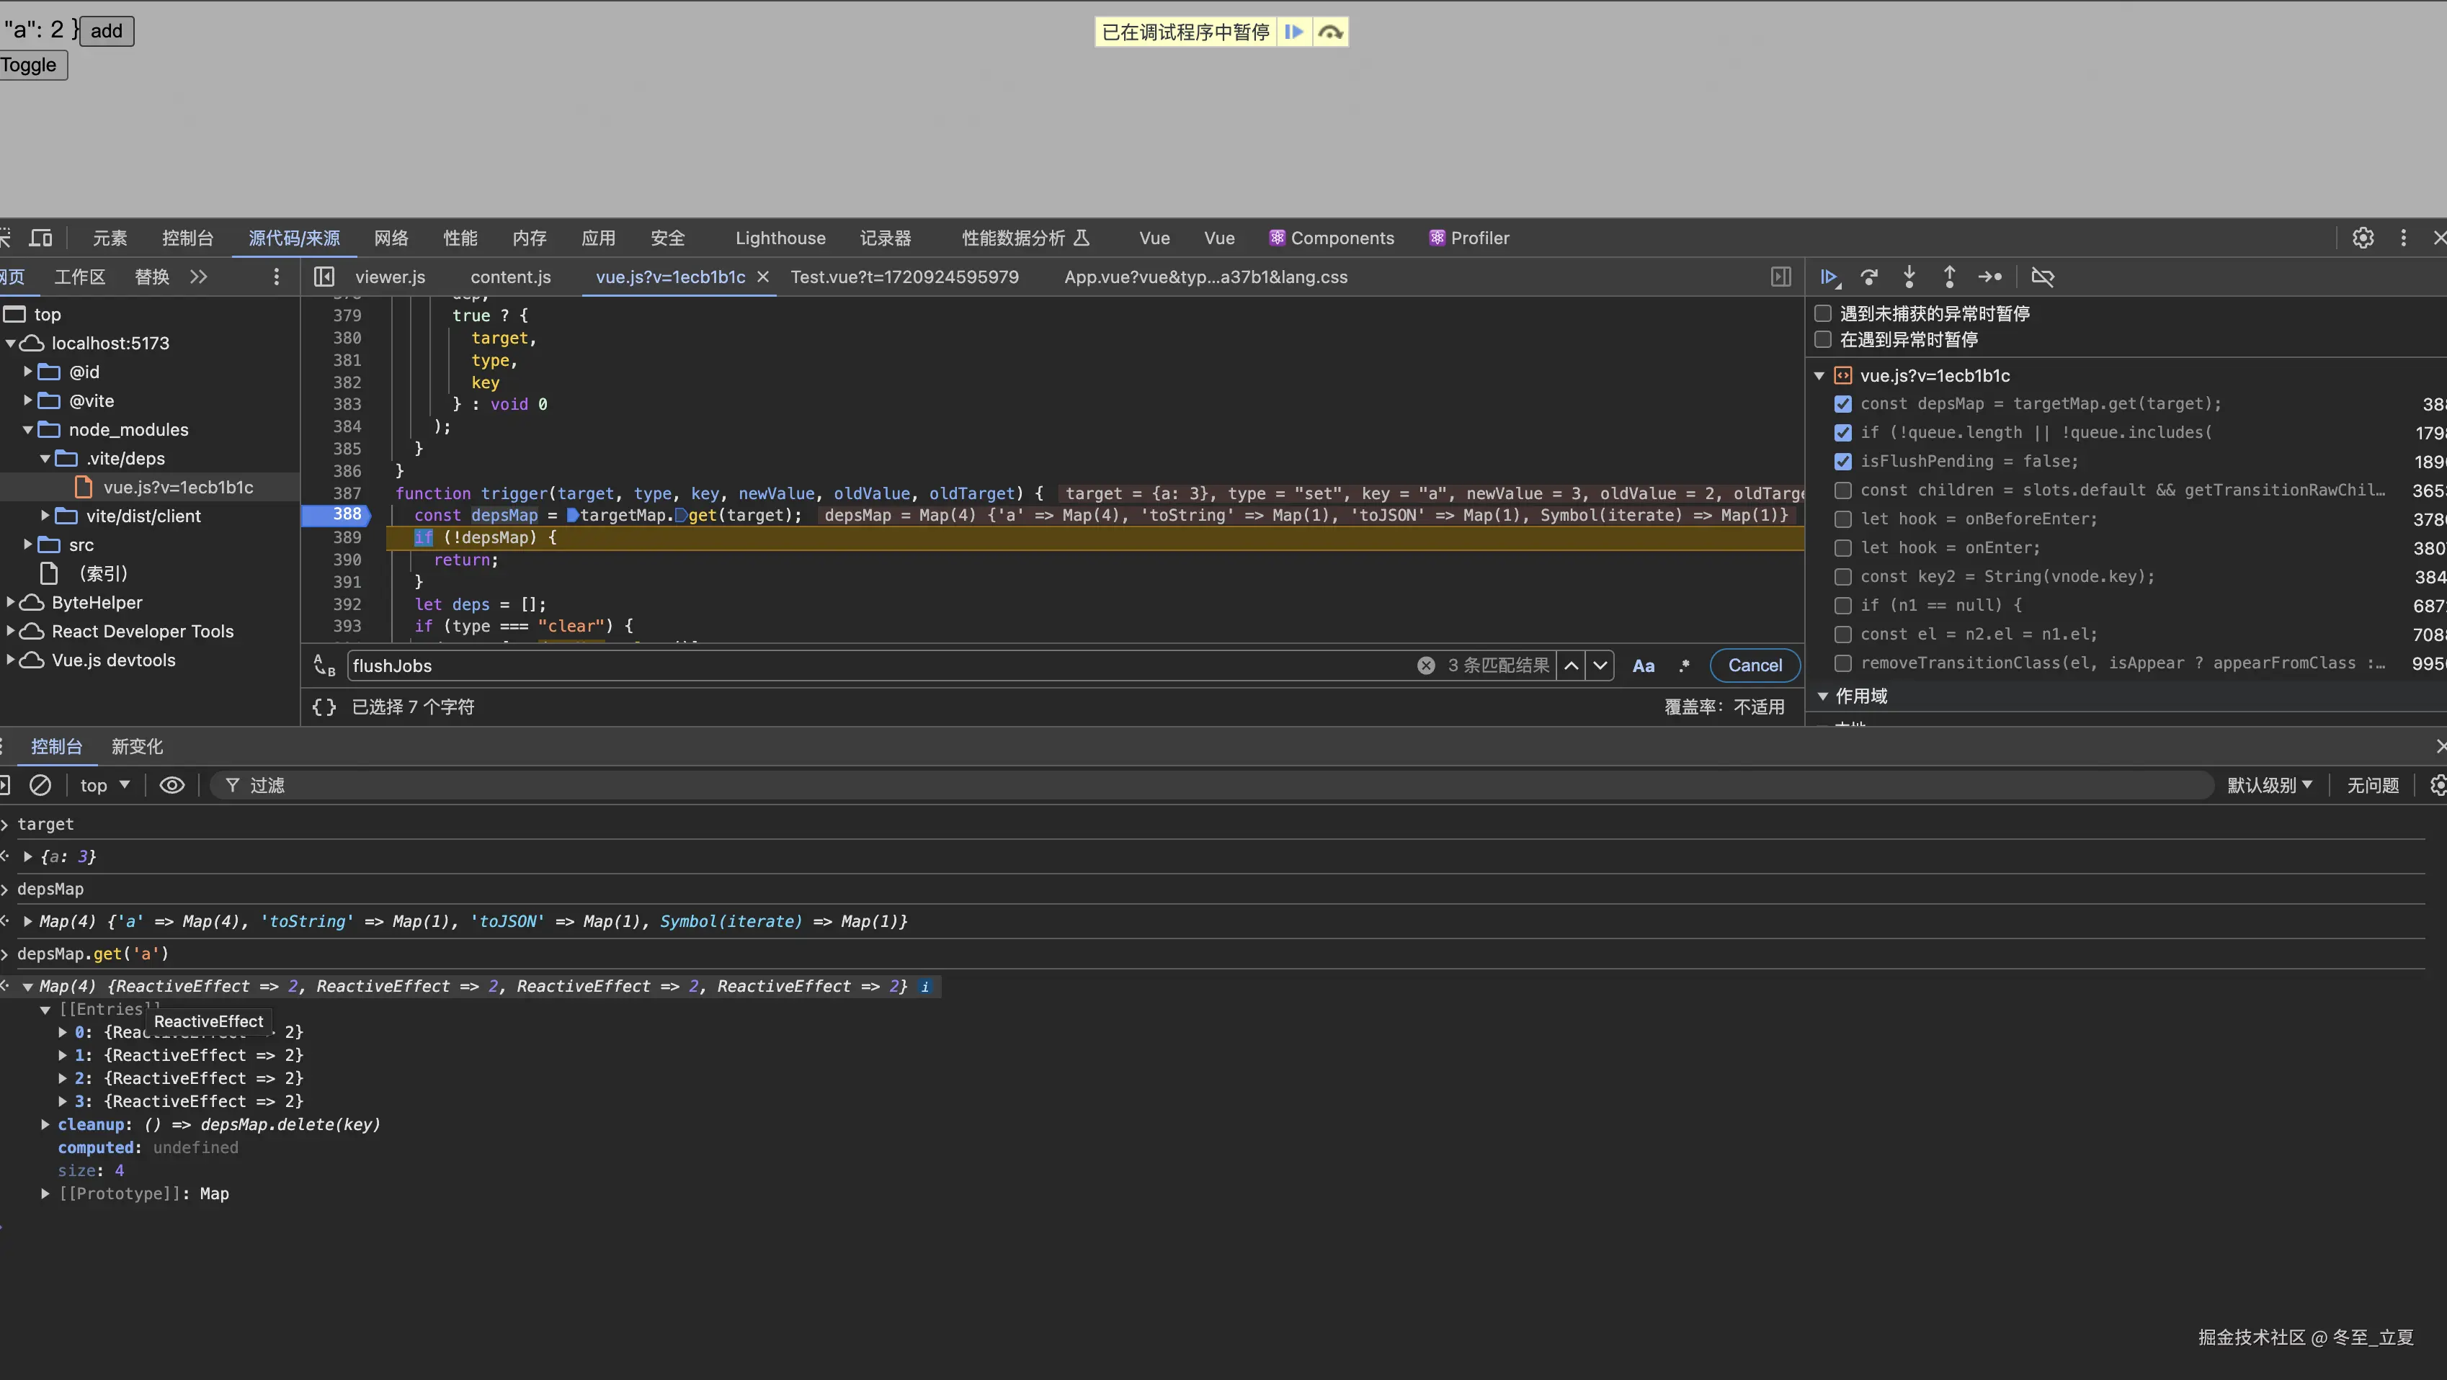Open DevTools settings gear icon

pos(2363,238)
